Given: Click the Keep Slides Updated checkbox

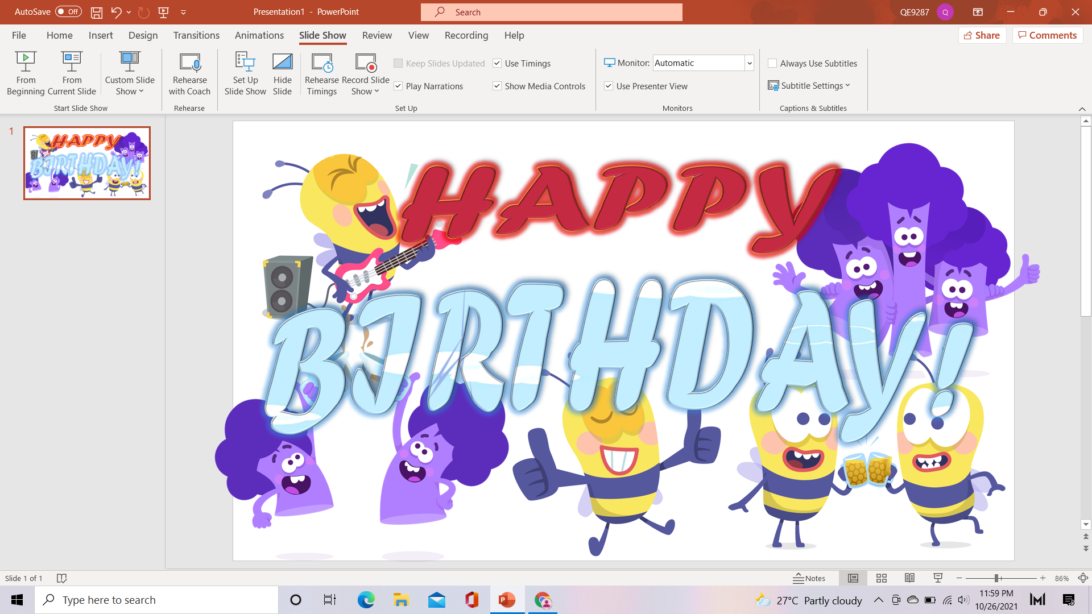Looking at the screenshot, I should 398,63.
